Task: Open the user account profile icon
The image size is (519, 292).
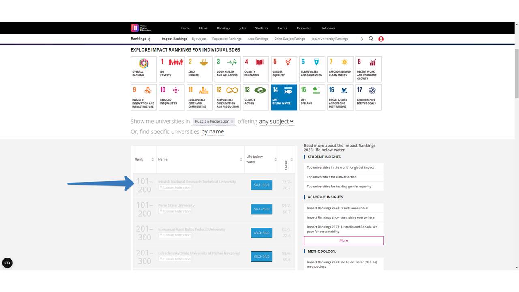Action: tap(381, 39)
